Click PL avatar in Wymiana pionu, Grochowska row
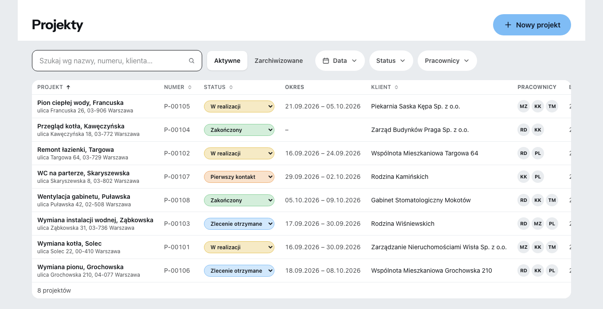The width and height of the screenshot is (603, 309). [x=552, y=270]
